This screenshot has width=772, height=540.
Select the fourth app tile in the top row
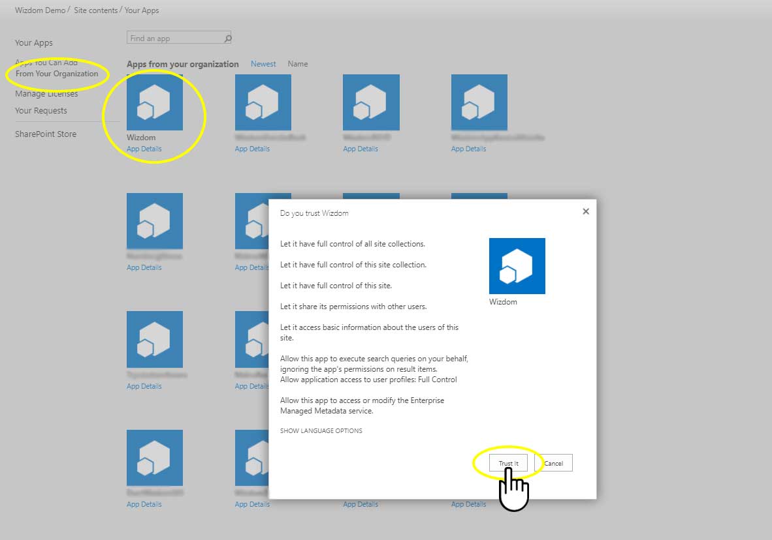(479, 102)
